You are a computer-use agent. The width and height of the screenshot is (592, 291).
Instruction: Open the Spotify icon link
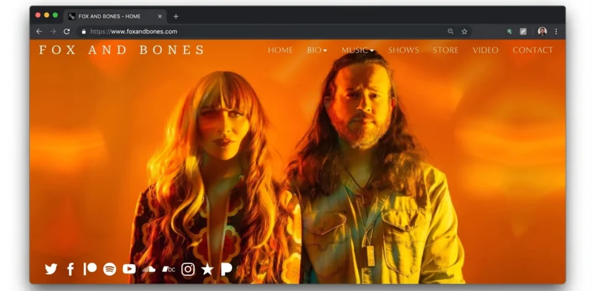[109, 269]
